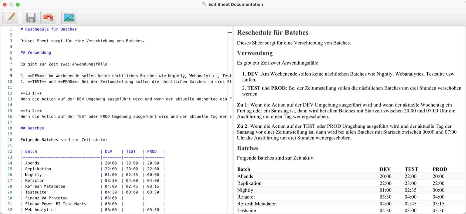Click preview table header 'Batch'

244,169
